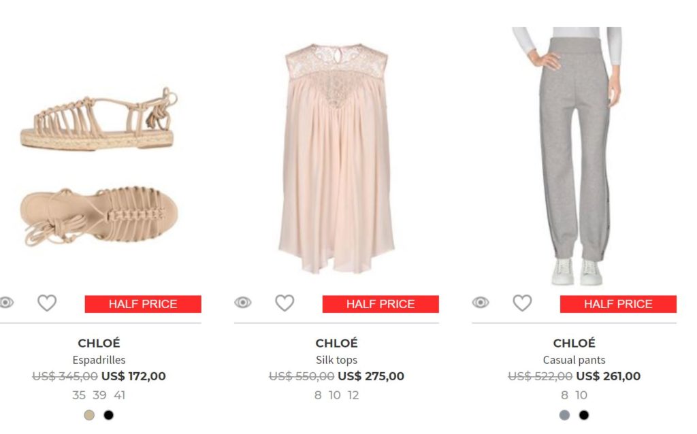The image size is (697, 434).
Task: Click the grey casual pants product photo
Action: coord(575,156)
